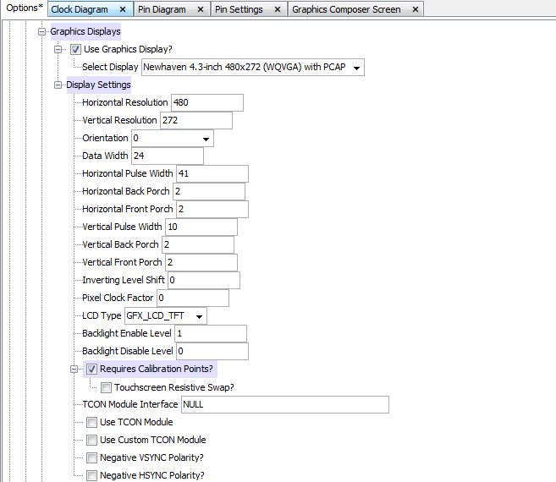Check the Use TCON Module option
Screen dimensions: 556x482
click(91, 422)
